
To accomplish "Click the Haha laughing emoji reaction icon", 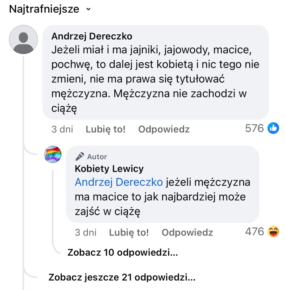I will [x=273, y=232].
